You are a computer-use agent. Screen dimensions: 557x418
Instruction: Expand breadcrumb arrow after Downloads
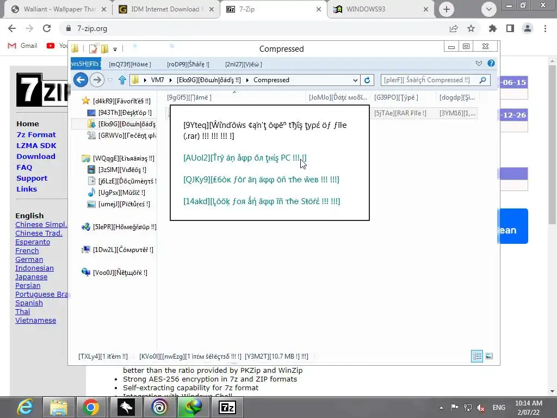[x=247, y=80]
